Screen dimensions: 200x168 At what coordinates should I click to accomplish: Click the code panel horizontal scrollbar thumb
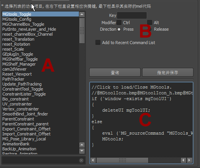point(122,160)
